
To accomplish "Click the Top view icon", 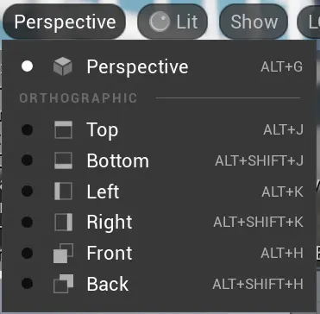I will point(63,129).
